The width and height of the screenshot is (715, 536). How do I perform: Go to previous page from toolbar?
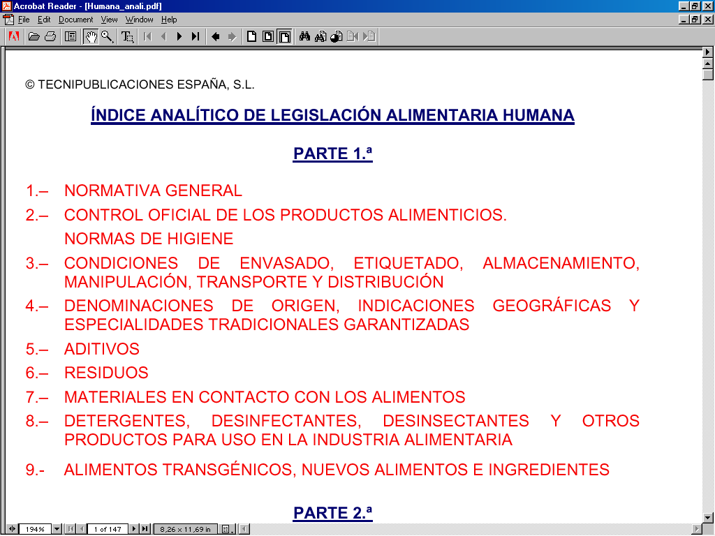(x=163, y=36)
